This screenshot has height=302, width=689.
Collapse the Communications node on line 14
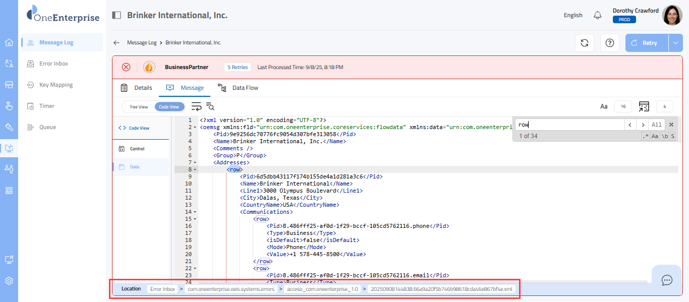point(195,212)
